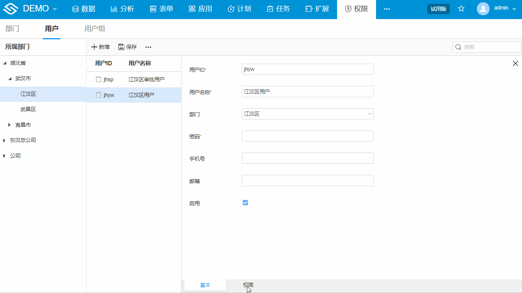Open the 应用 (Applications) module
Viewport: 522px width, 293px height.
pos(200,8)
